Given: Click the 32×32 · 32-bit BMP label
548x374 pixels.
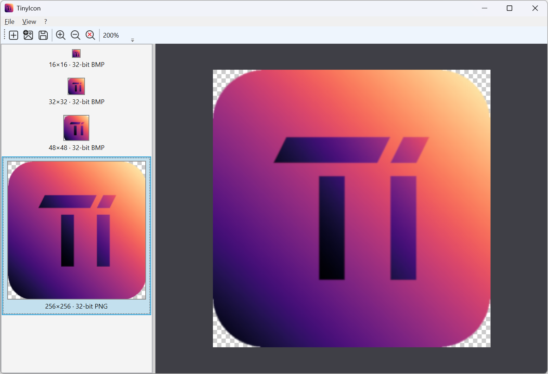Looking at the screenshot, I should coord(77,102).
